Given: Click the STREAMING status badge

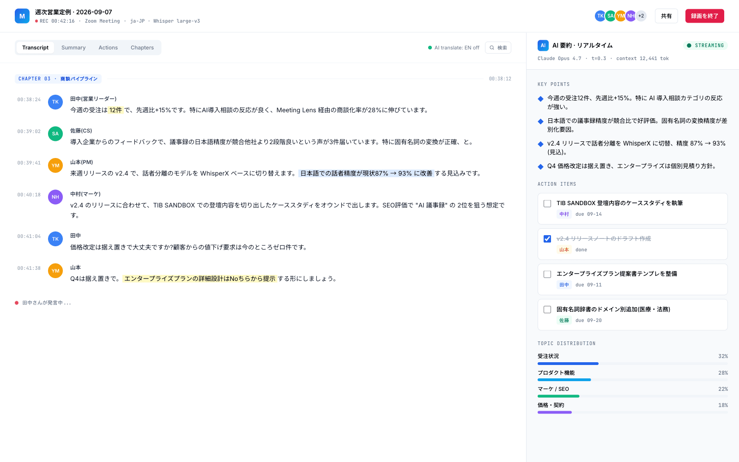Looking at the screenshot, I should [705, 45].
